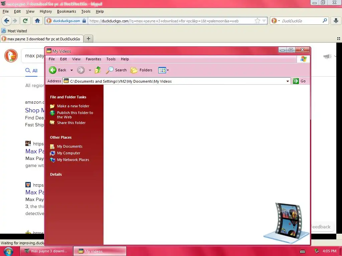The height and width of the screenshot is (256, 342).
Task: Toggle the Folders pane in My Videos
Action: [x=141, y=70]
